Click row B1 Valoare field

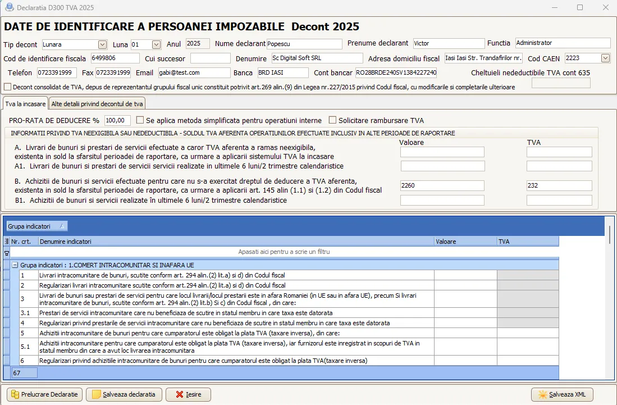[442, 200]
